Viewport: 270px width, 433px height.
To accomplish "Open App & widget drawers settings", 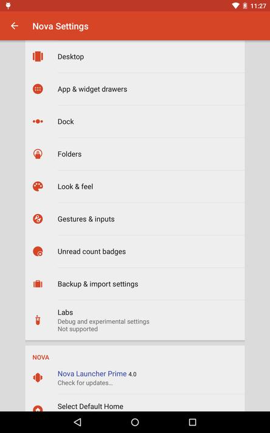I will click(135, 89).
